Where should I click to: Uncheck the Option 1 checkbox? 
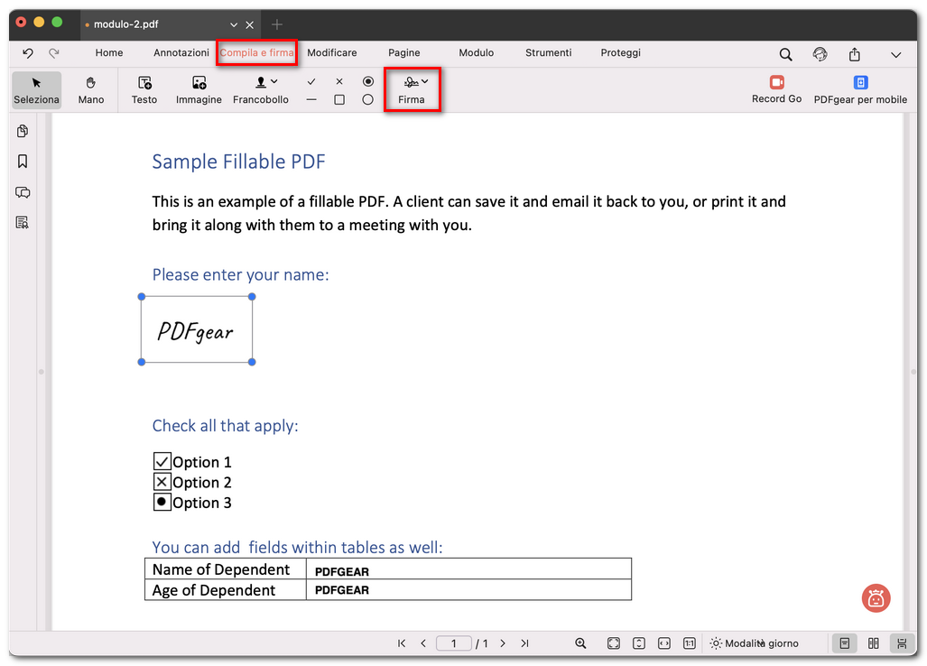162,461
